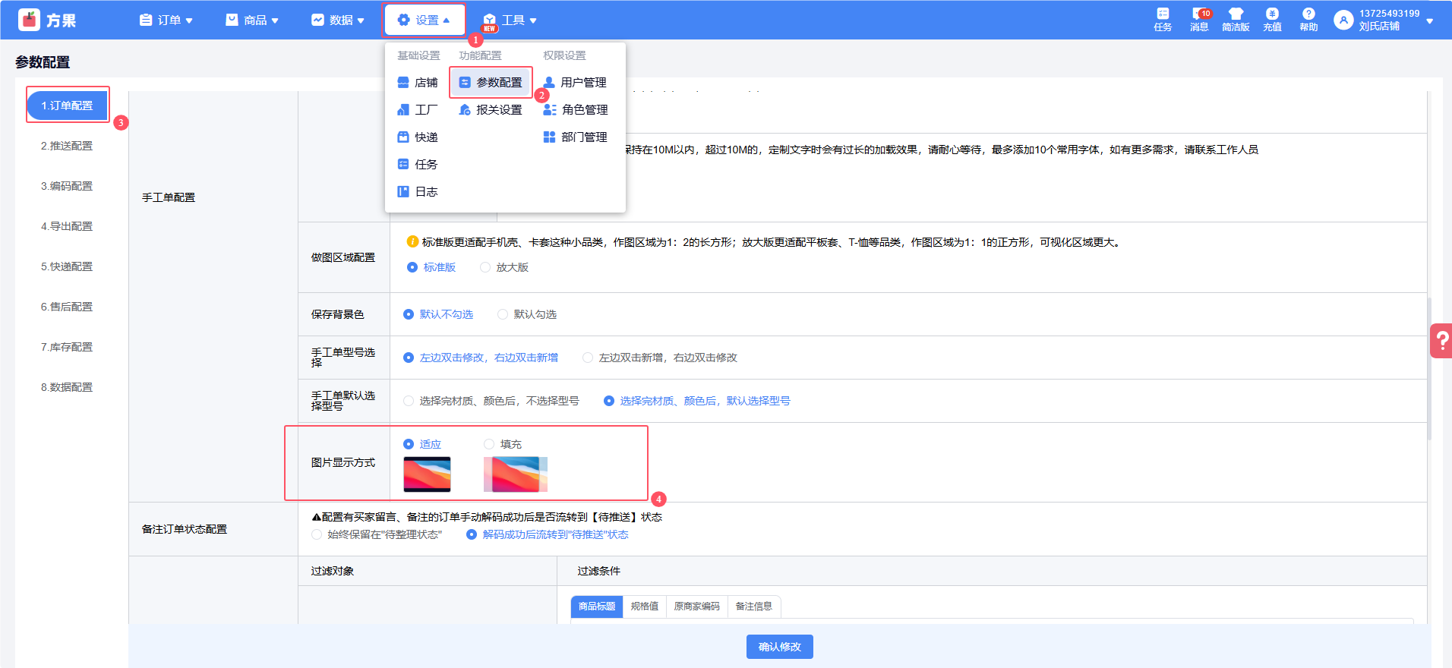Select the 放大版 radio option
Viewport: 1452px width, 668px height.
[x=485, y=267]
